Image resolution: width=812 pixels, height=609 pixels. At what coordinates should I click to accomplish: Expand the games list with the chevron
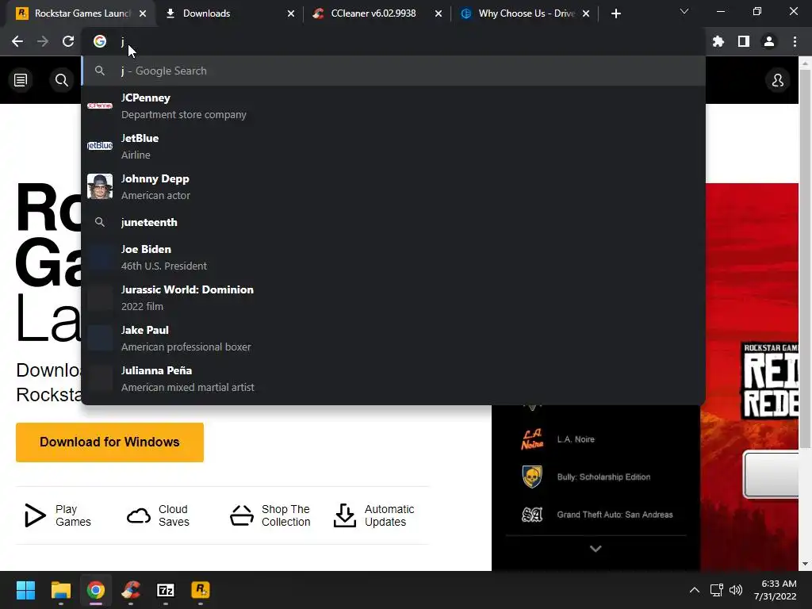tap(596, 549)
